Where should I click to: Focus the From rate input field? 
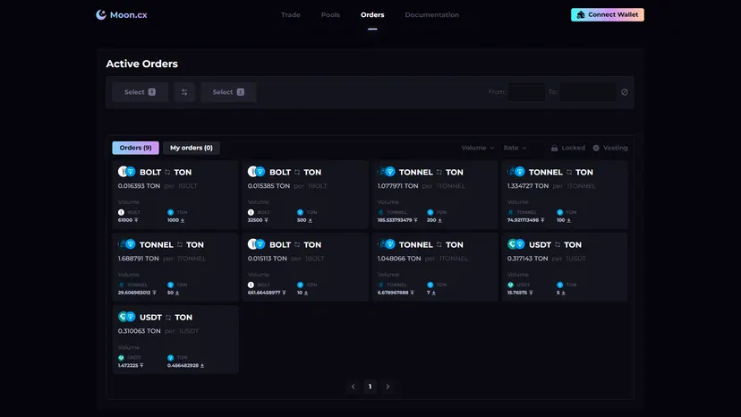527,92
